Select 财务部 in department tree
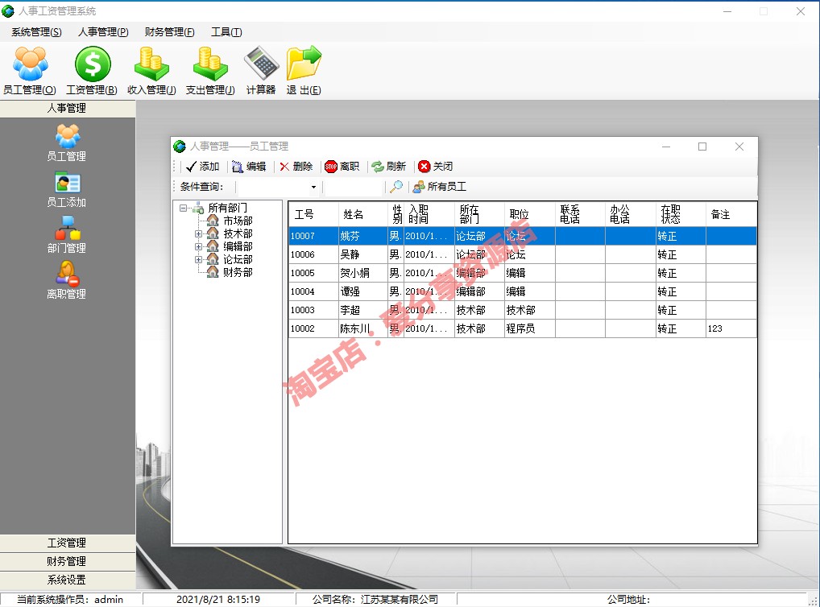 pyautogui.click(x=238, y=272)
